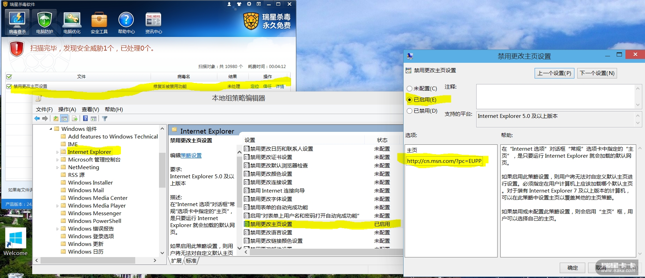This screenshot has height=278, width=645.
Task: Click the Welcome desktop shortcut icon
Action: (15, 242)
